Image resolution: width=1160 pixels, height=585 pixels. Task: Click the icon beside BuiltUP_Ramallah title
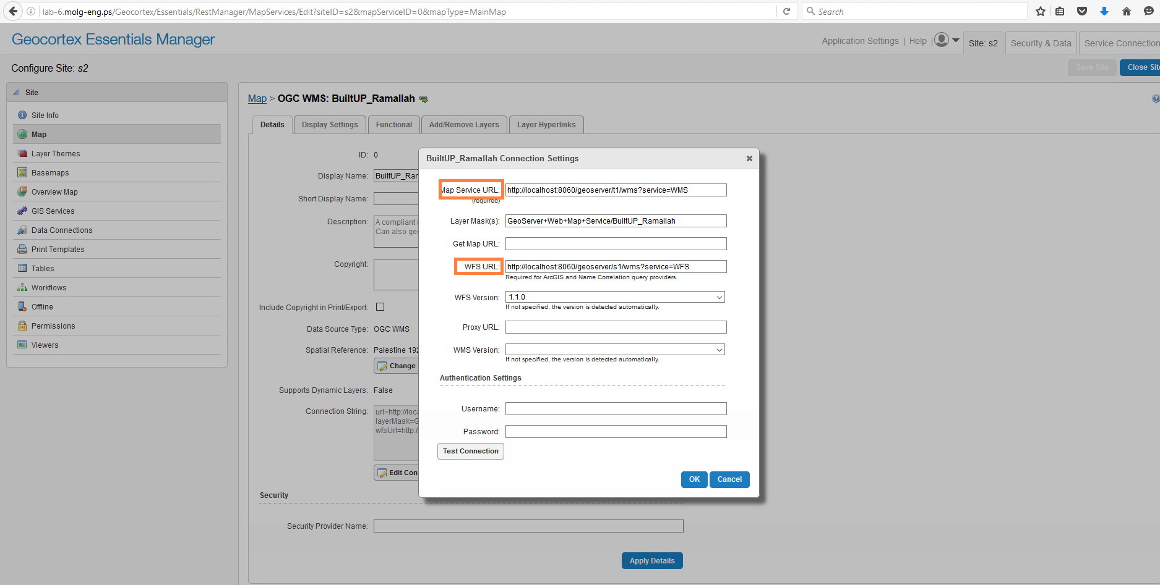point(424,99)
